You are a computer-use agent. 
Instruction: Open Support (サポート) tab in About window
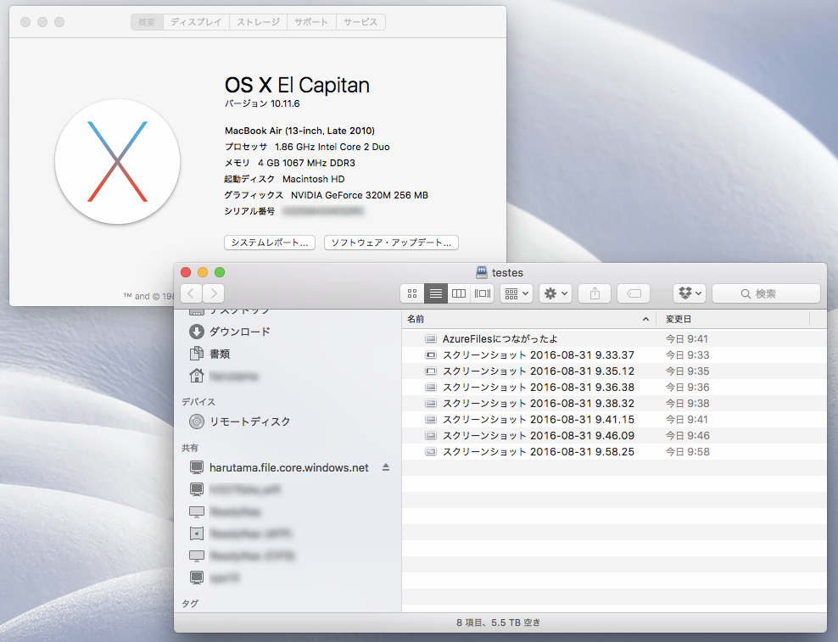click(311, 22)
